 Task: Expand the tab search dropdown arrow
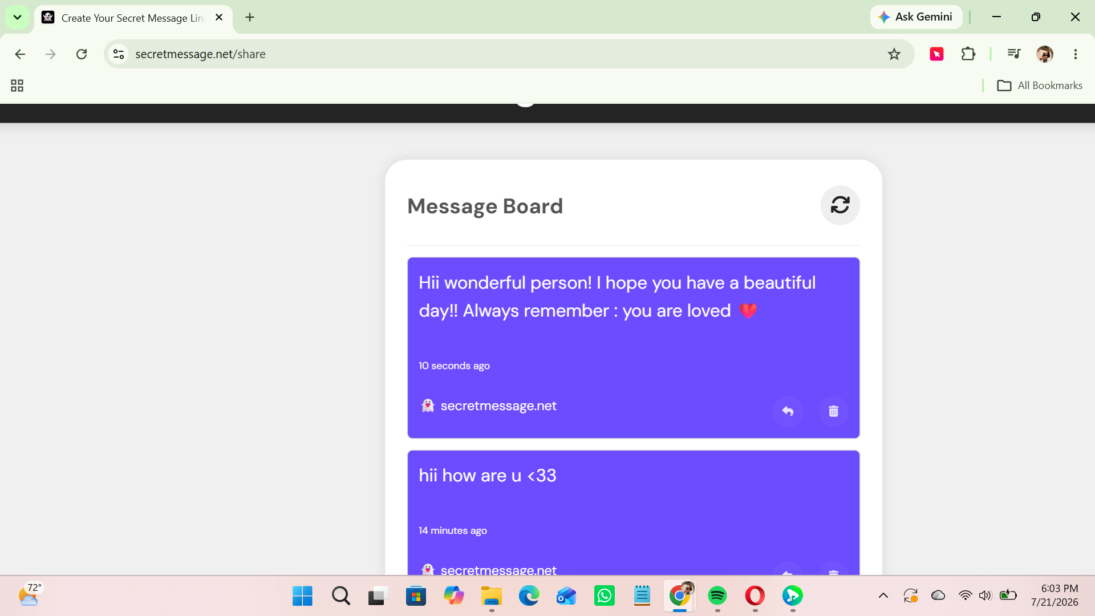17,17
